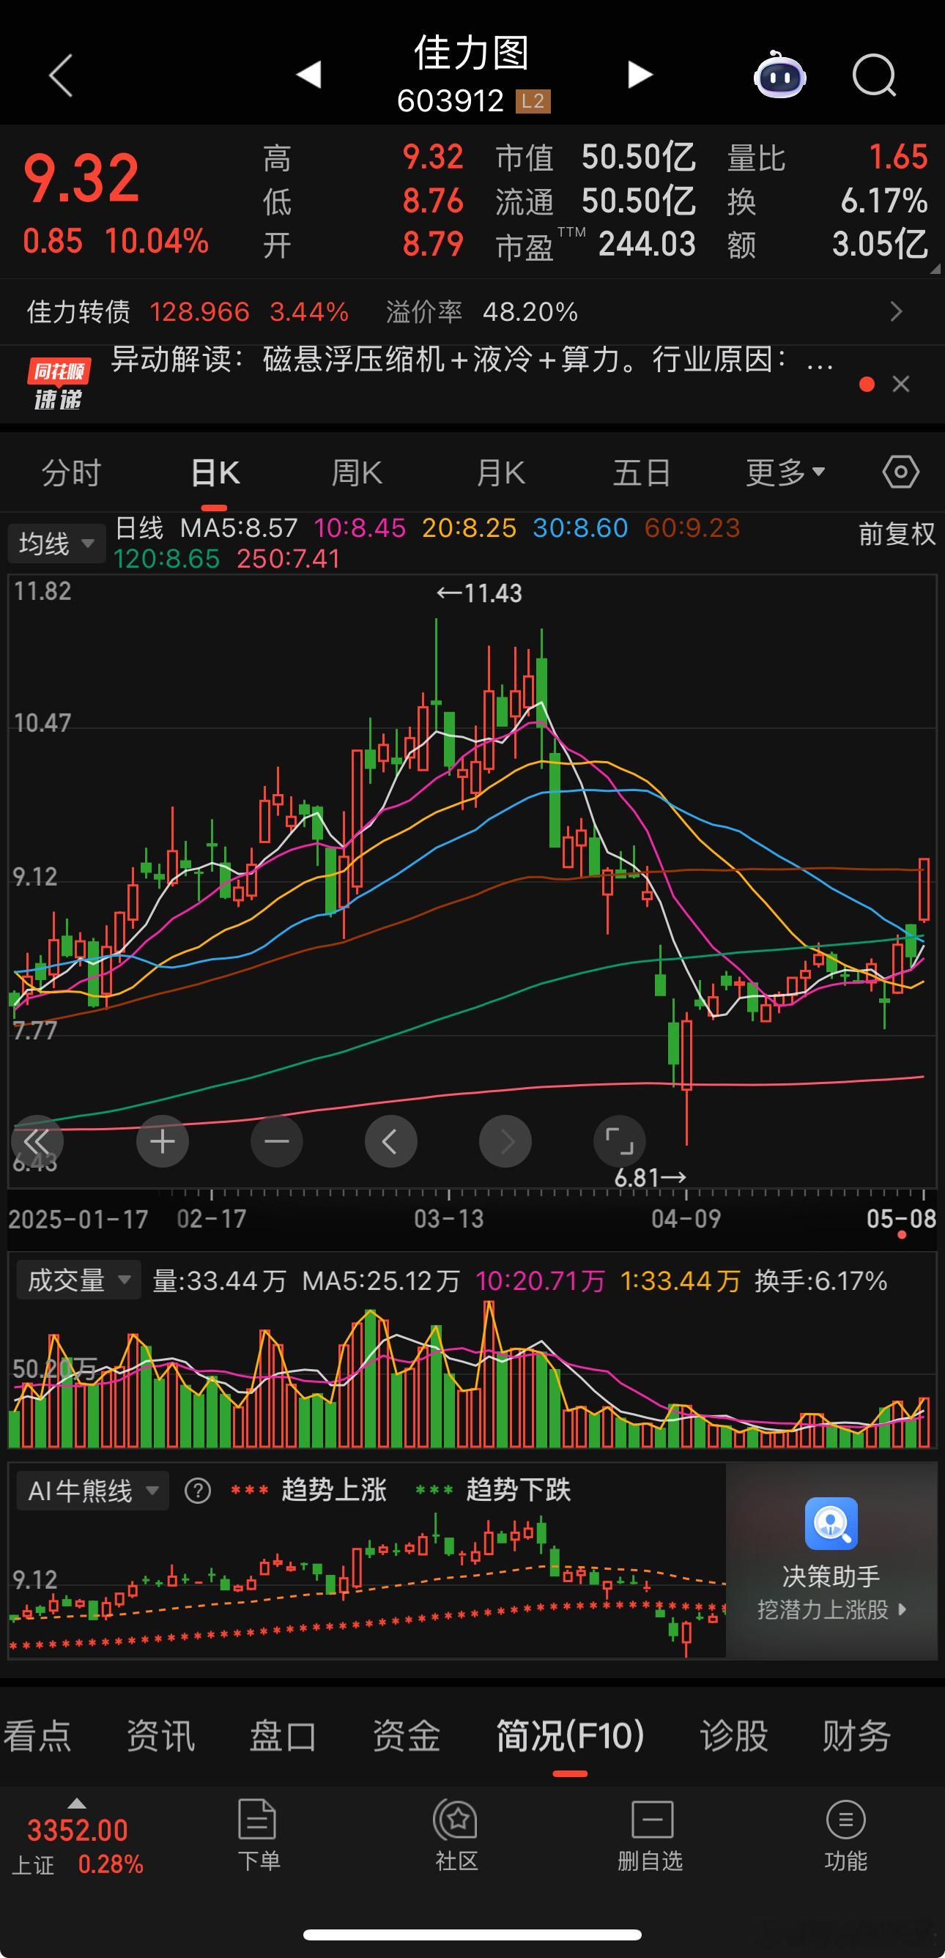Tap 挖潜力上涨股 link
The image size is (945, 1958).
click(x=831, y=1609)
